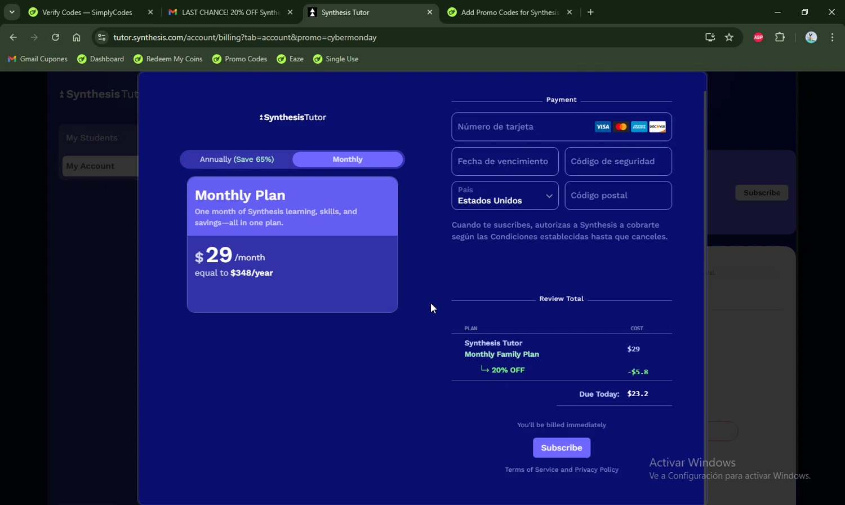Bookmark this page with the star icon
The width and height of the screenshot is (845, 505).
point(729,37)
